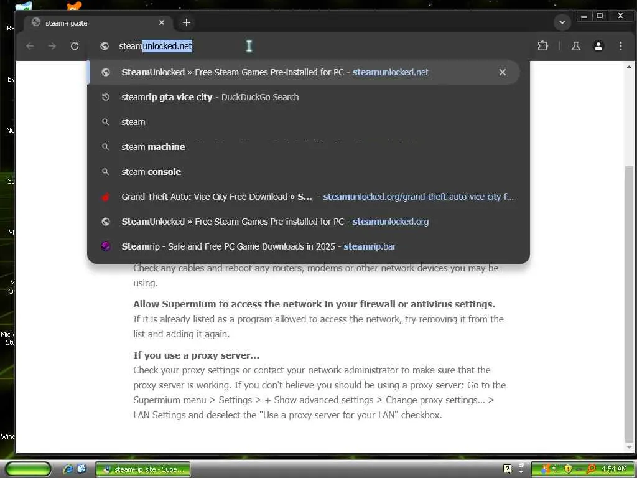The width and height of the screenshot is (637, 478).
Task: Open site info globe in address bar
Action: [105, 46]
